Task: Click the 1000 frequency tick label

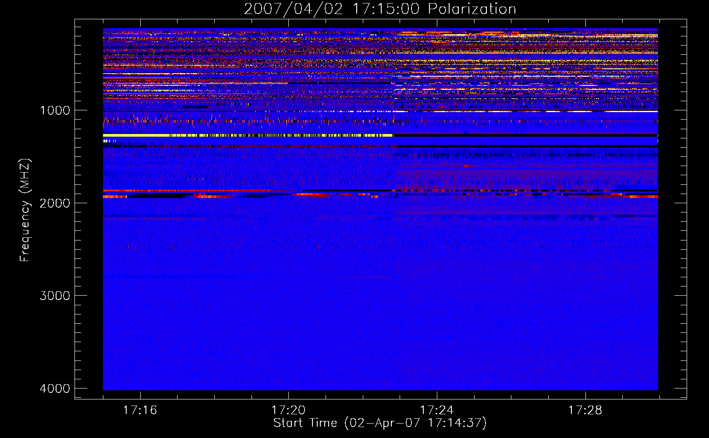Action: click(55, 110)
